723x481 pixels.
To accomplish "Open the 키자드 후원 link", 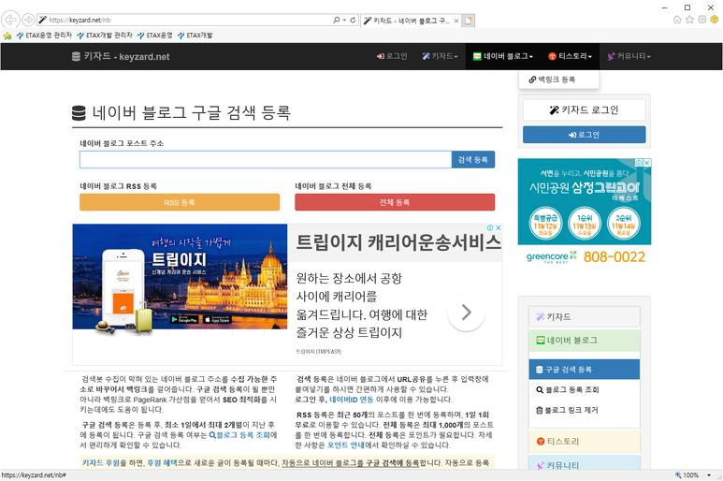I will pos(100,462).
